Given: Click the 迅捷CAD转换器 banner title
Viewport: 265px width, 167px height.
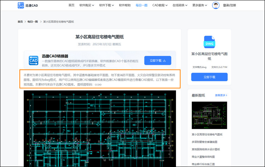Looking at the screenshot, I should [55, 56].
